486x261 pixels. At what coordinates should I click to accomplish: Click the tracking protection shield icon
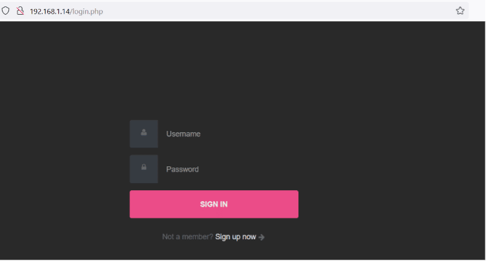6,11
